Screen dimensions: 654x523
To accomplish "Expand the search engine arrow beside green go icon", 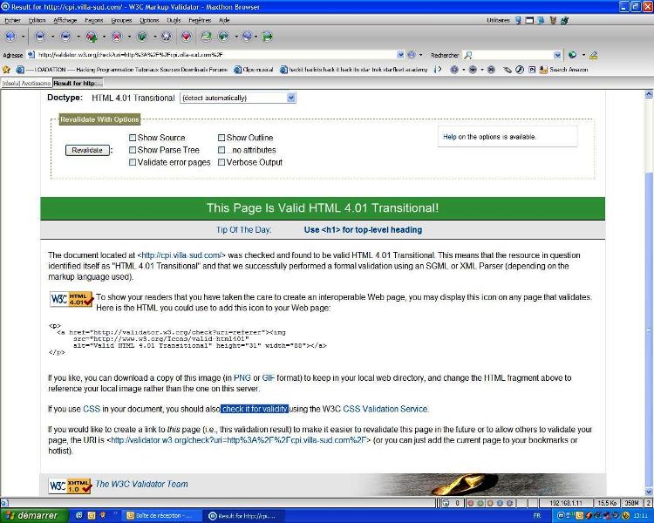I will pos(583,55).
